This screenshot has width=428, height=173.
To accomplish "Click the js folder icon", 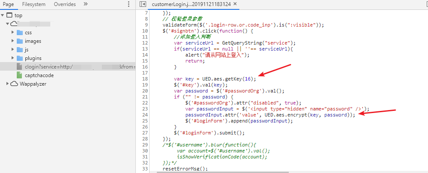I will 20,50.
